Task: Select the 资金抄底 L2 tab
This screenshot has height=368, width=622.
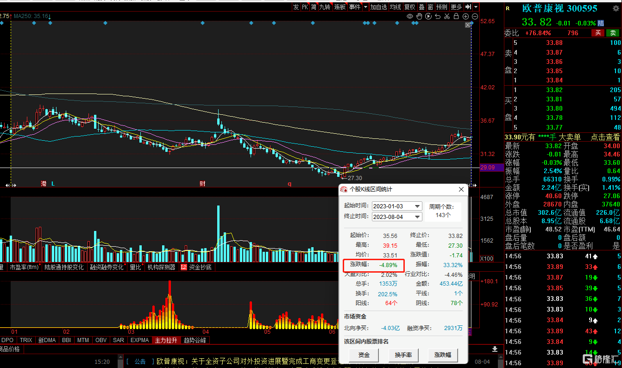Action: point(196,267)
